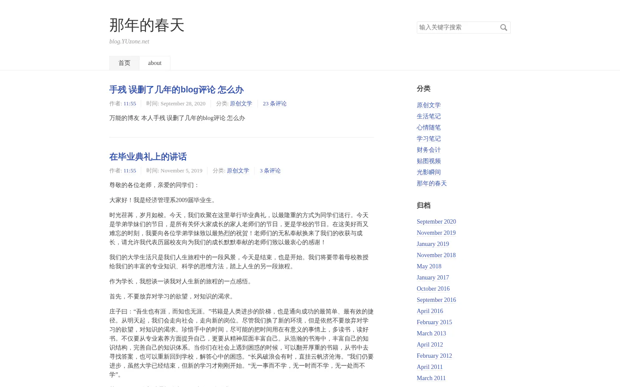Click the search magnifier icon
This screenshot has height=387, width=620.
point(504,28)
